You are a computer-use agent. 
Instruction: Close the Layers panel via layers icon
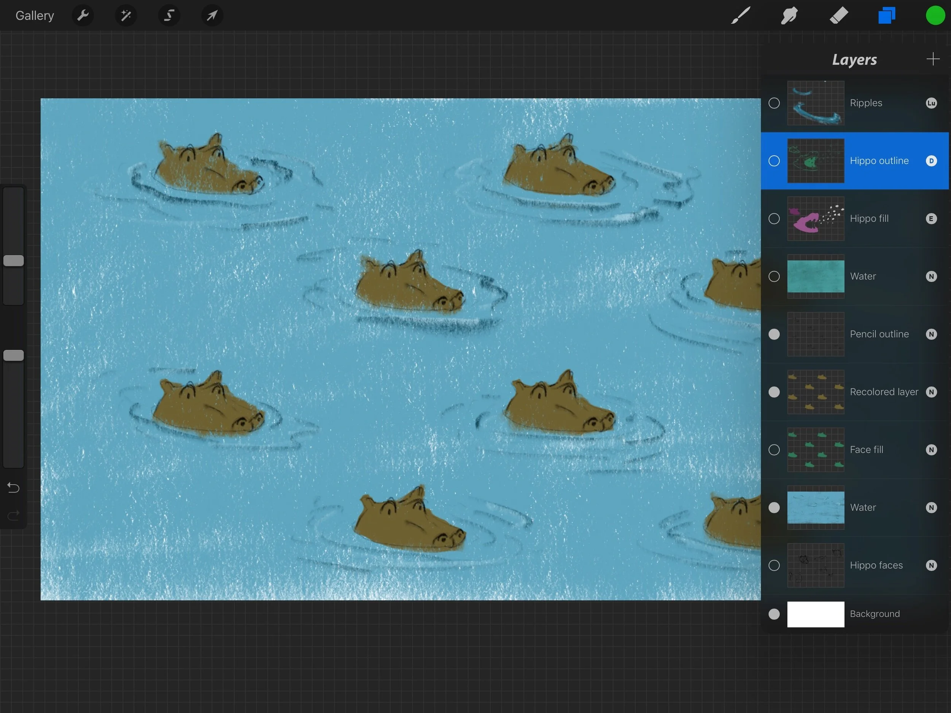point(886,16)
